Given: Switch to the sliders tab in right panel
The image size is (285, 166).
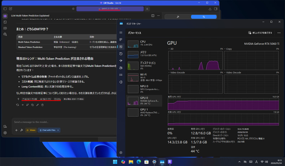Looking at the screenshot, I should coord(204,17).
